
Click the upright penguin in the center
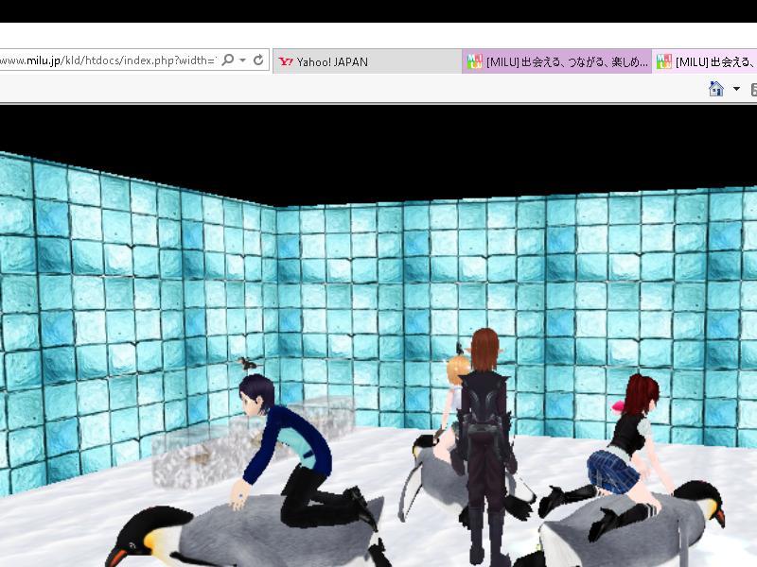(426, 472)
